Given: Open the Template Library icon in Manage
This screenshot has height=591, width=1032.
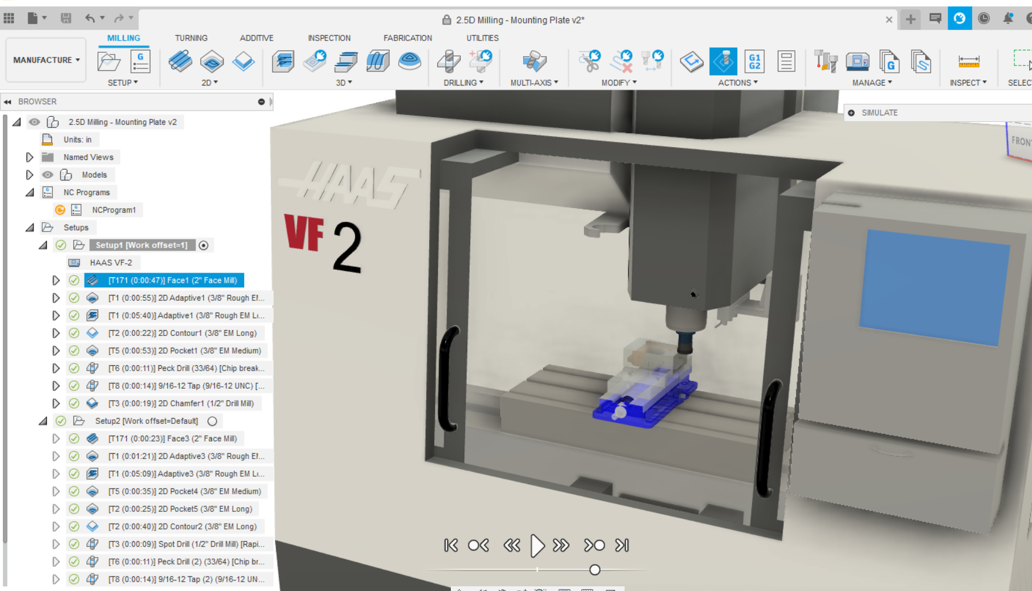Looking at the screenshot, I should click(x=920, y=62).
